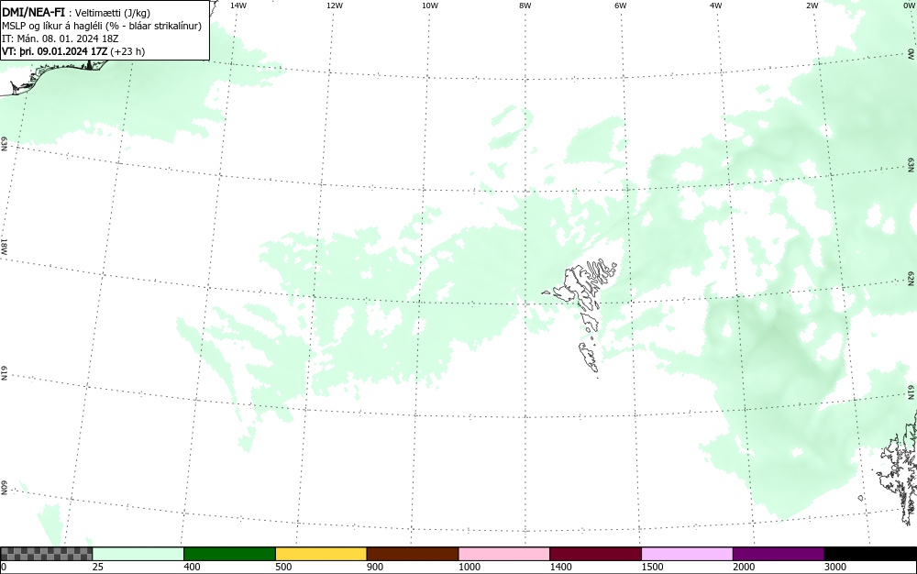The height and width of the screenshot is (574, 917).
Task: Click the 12W longitude label
Action: pos(335,6)
